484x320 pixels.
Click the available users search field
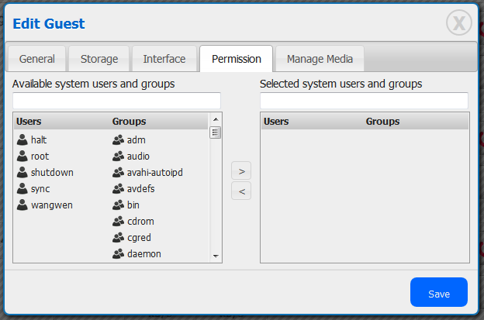tap(117, 101)
